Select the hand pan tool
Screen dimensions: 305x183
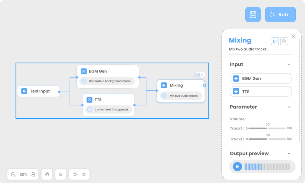click(47, 174)
